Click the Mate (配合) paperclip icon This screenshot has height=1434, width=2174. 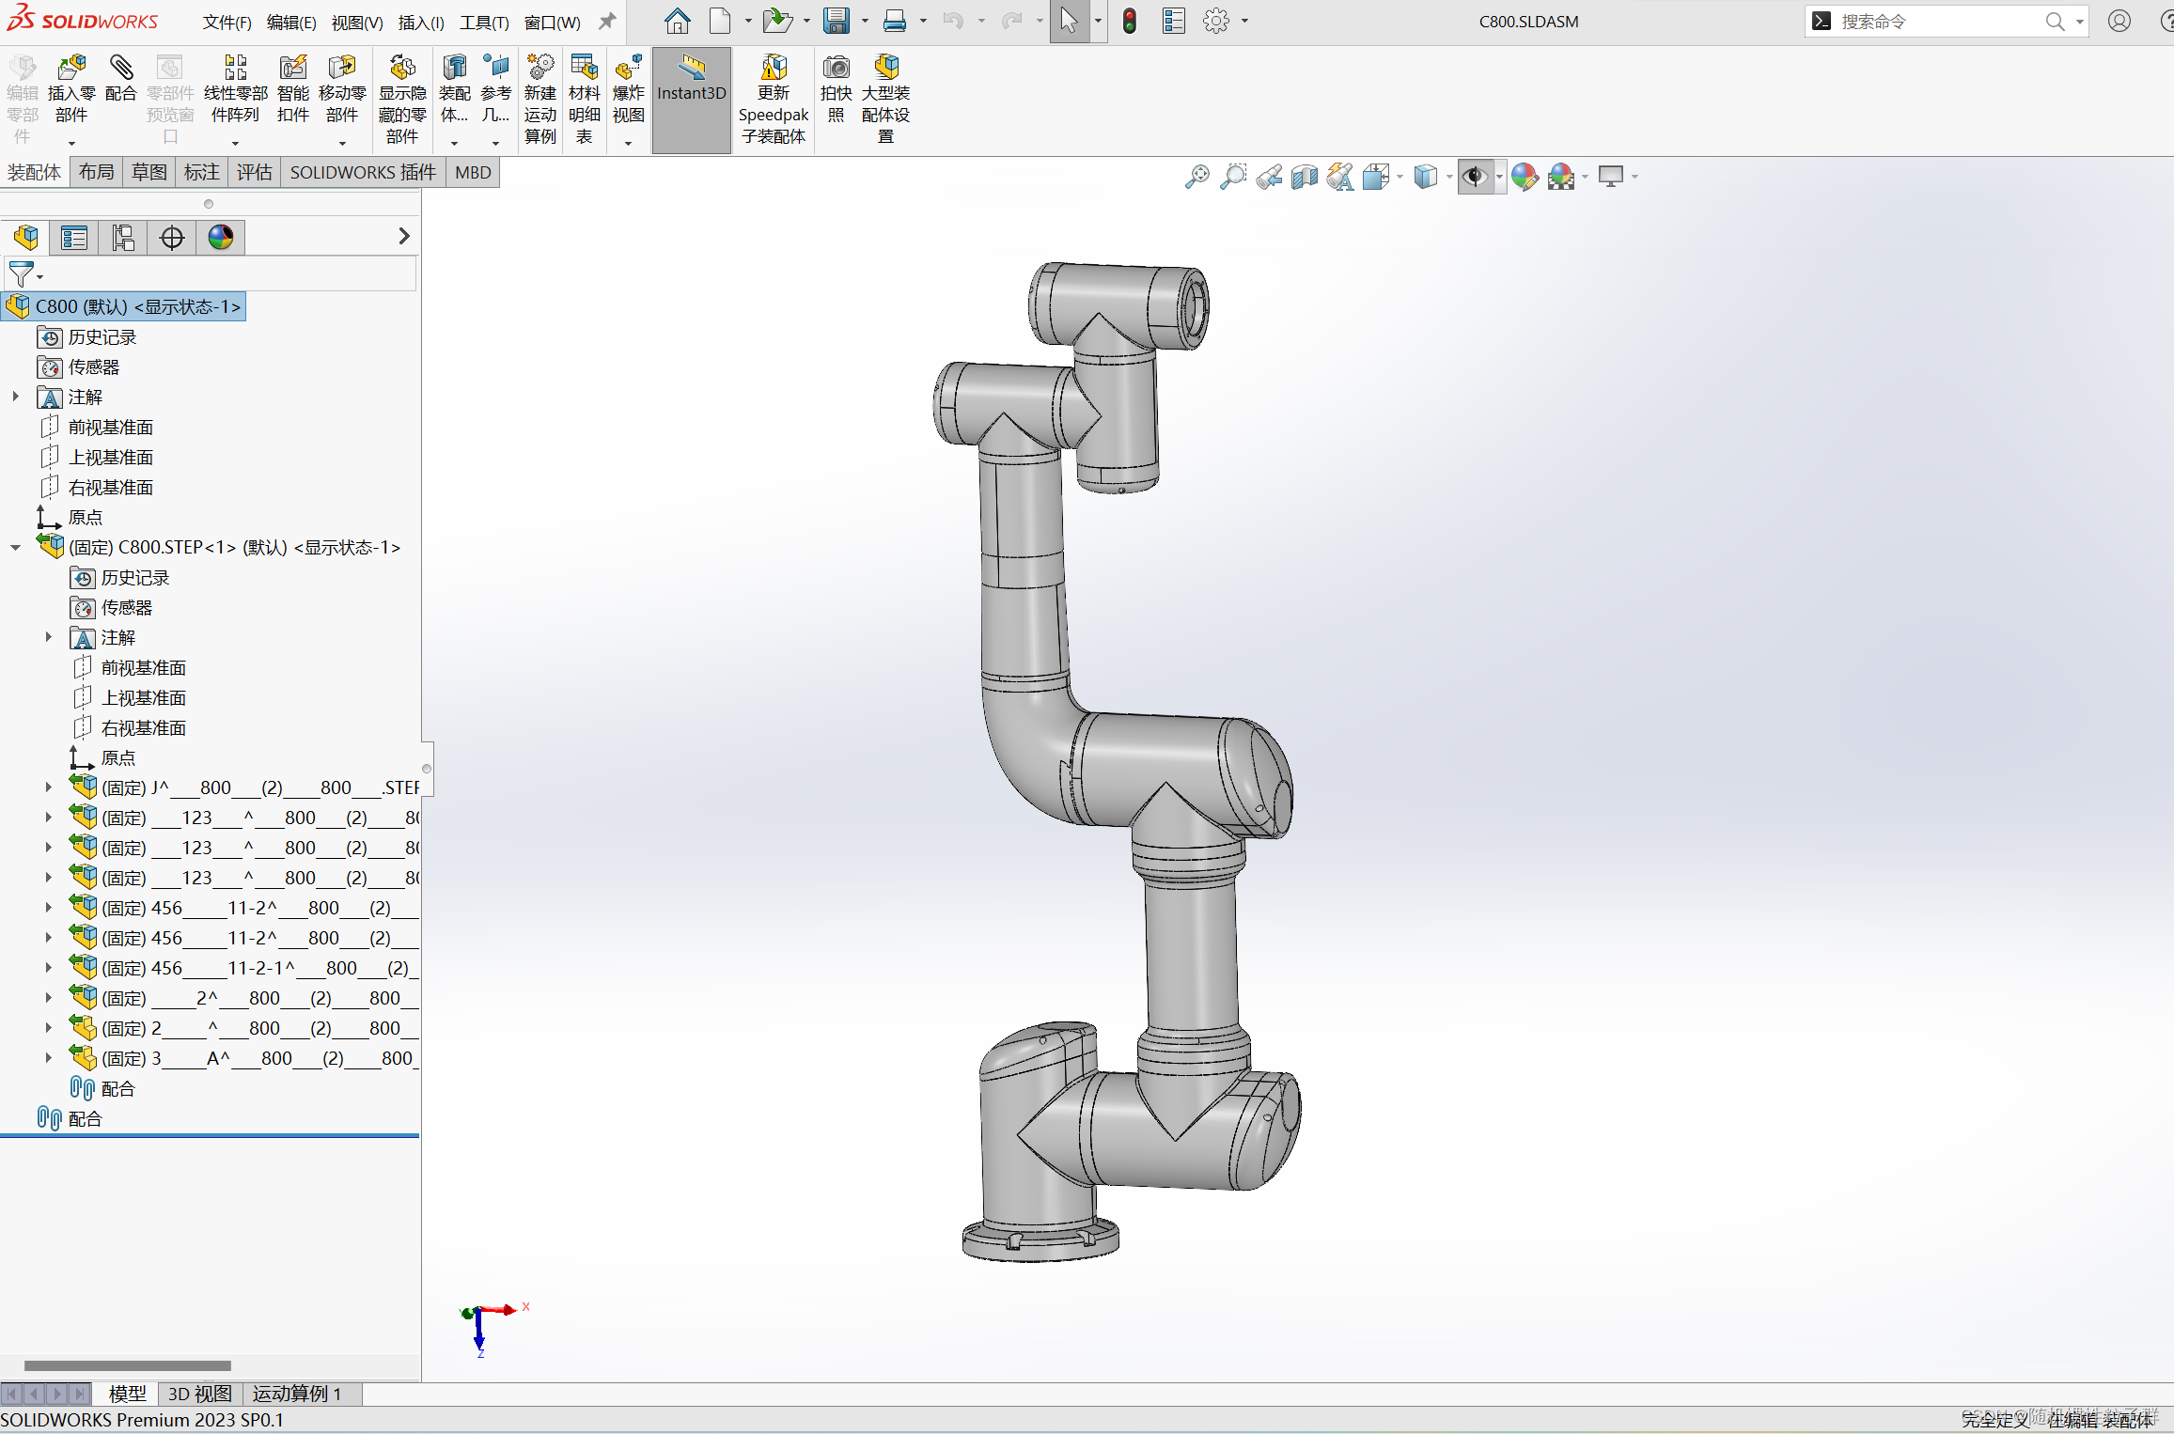click(x=120, y=69)
